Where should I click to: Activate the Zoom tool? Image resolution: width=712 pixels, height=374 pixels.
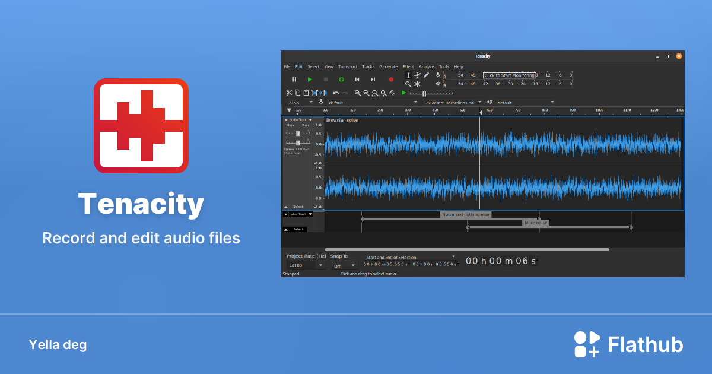point(408,84)
